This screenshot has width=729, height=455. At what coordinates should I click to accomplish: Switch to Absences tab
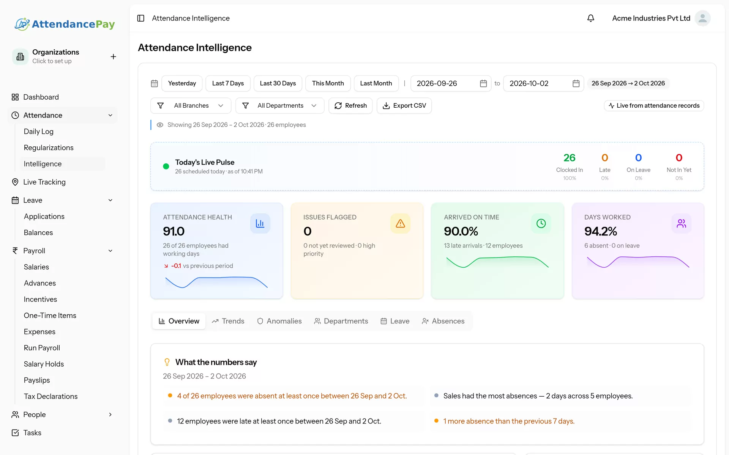[443, 321]
